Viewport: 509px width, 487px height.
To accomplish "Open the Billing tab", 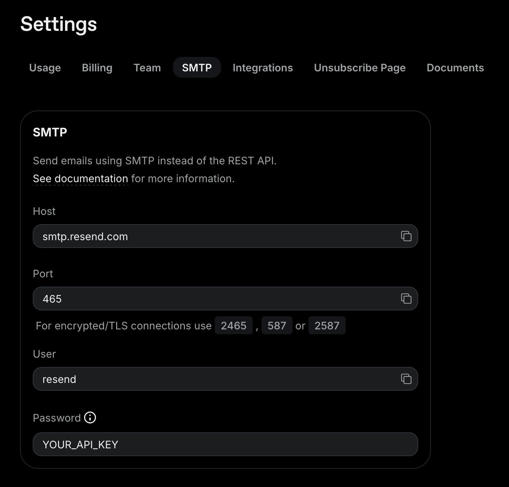I will 97,68.
